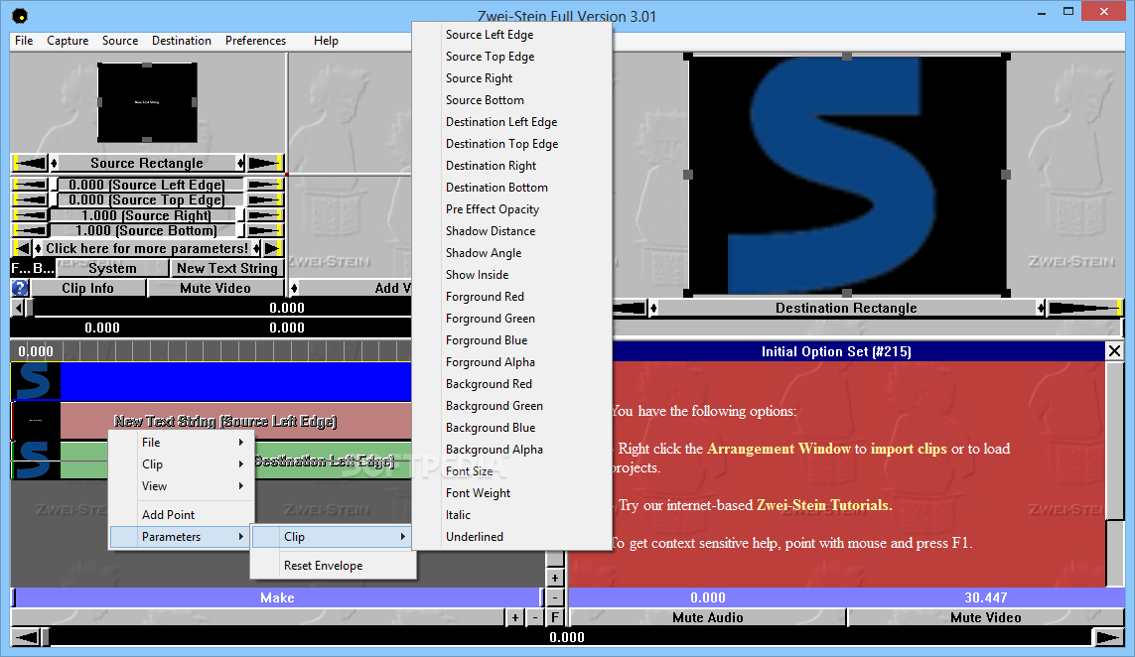Close the Initial Option Set panel
This screenshot has width=1135, height=657.
(x=1114, y=351)
